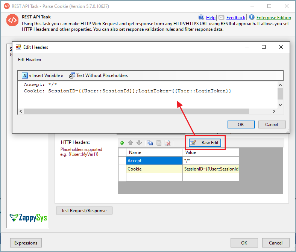Click the Insert Variable toolbar button
The width and height of the screenshot is (296, 252).
click(x=43, y=75)
